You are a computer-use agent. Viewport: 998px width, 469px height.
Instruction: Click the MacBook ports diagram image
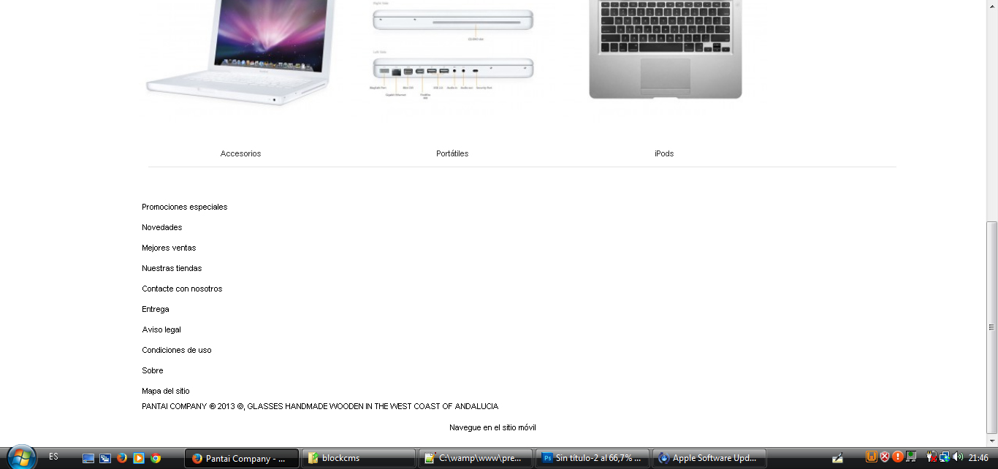tap(453, 50)
